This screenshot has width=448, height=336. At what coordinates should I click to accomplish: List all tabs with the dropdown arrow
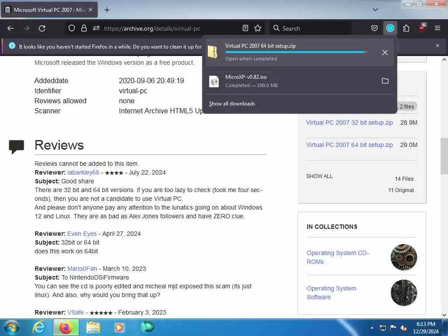[x=375, y=10]
